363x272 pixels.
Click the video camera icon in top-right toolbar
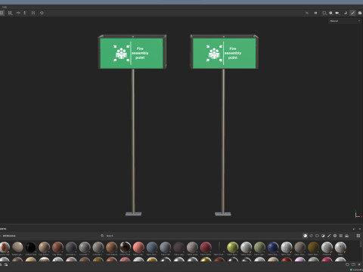pyautogui.click(x=337, y=13)
